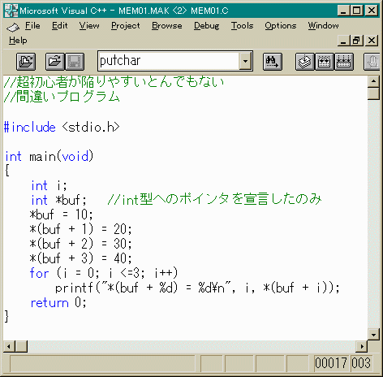
Task: Click inside the putchar search field
Action: tap(169, 61)
